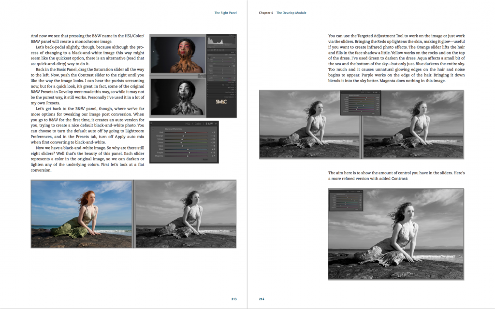The height and width of the screenshot is (309, 495).
Task: Click the Red slider in the Black & White Mix
Action: (185, 133)
